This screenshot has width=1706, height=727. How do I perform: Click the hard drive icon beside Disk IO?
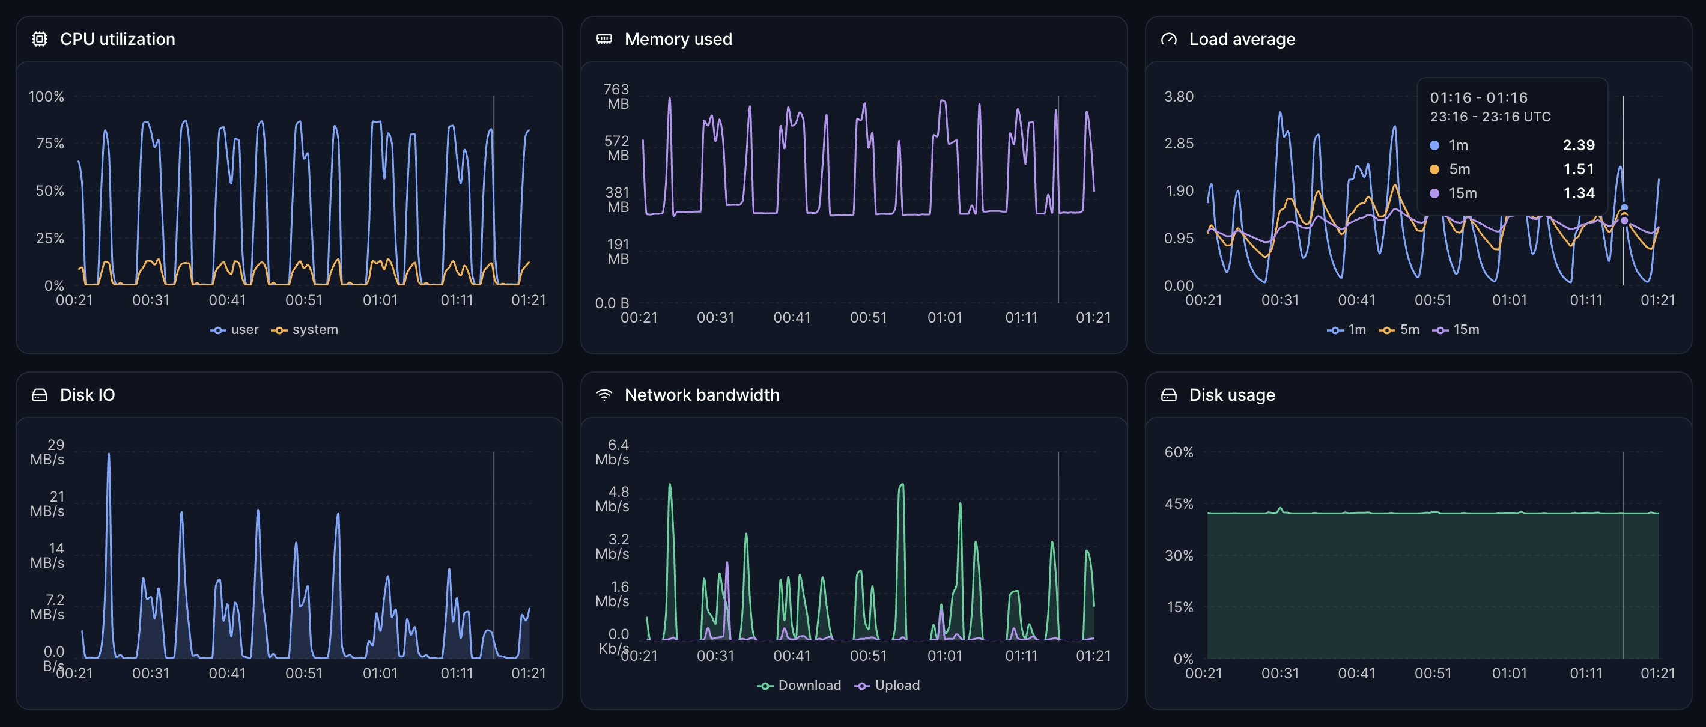39,395
